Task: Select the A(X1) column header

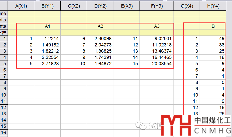Action: click(x=21, y=6)
